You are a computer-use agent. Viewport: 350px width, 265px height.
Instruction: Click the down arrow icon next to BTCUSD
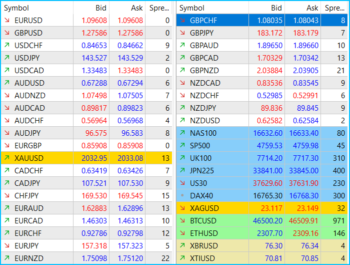182,221
